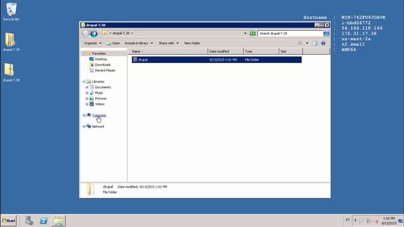404x227 pixels.
Task: Open Network in the navigation pane
Action: 98,127
